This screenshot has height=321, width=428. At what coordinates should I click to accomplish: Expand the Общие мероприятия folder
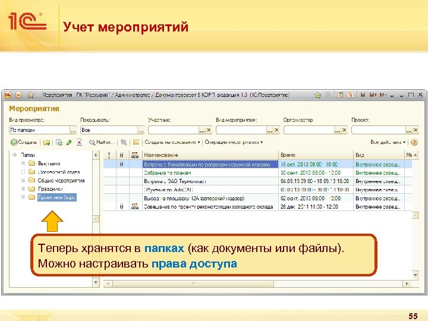click(x=23, y=181)
